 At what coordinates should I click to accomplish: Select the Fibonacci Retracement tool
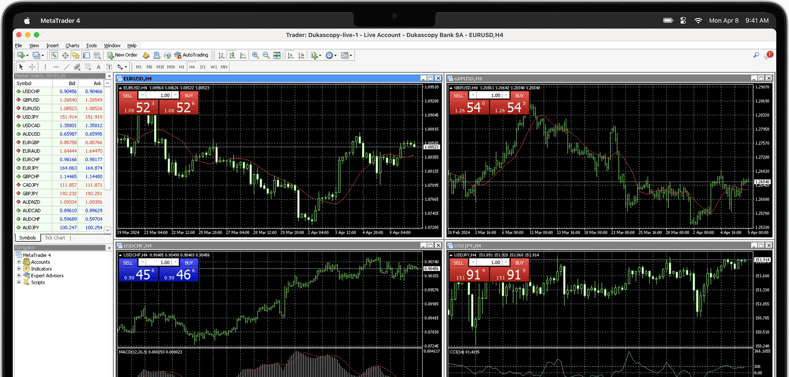tap(88, 67)
